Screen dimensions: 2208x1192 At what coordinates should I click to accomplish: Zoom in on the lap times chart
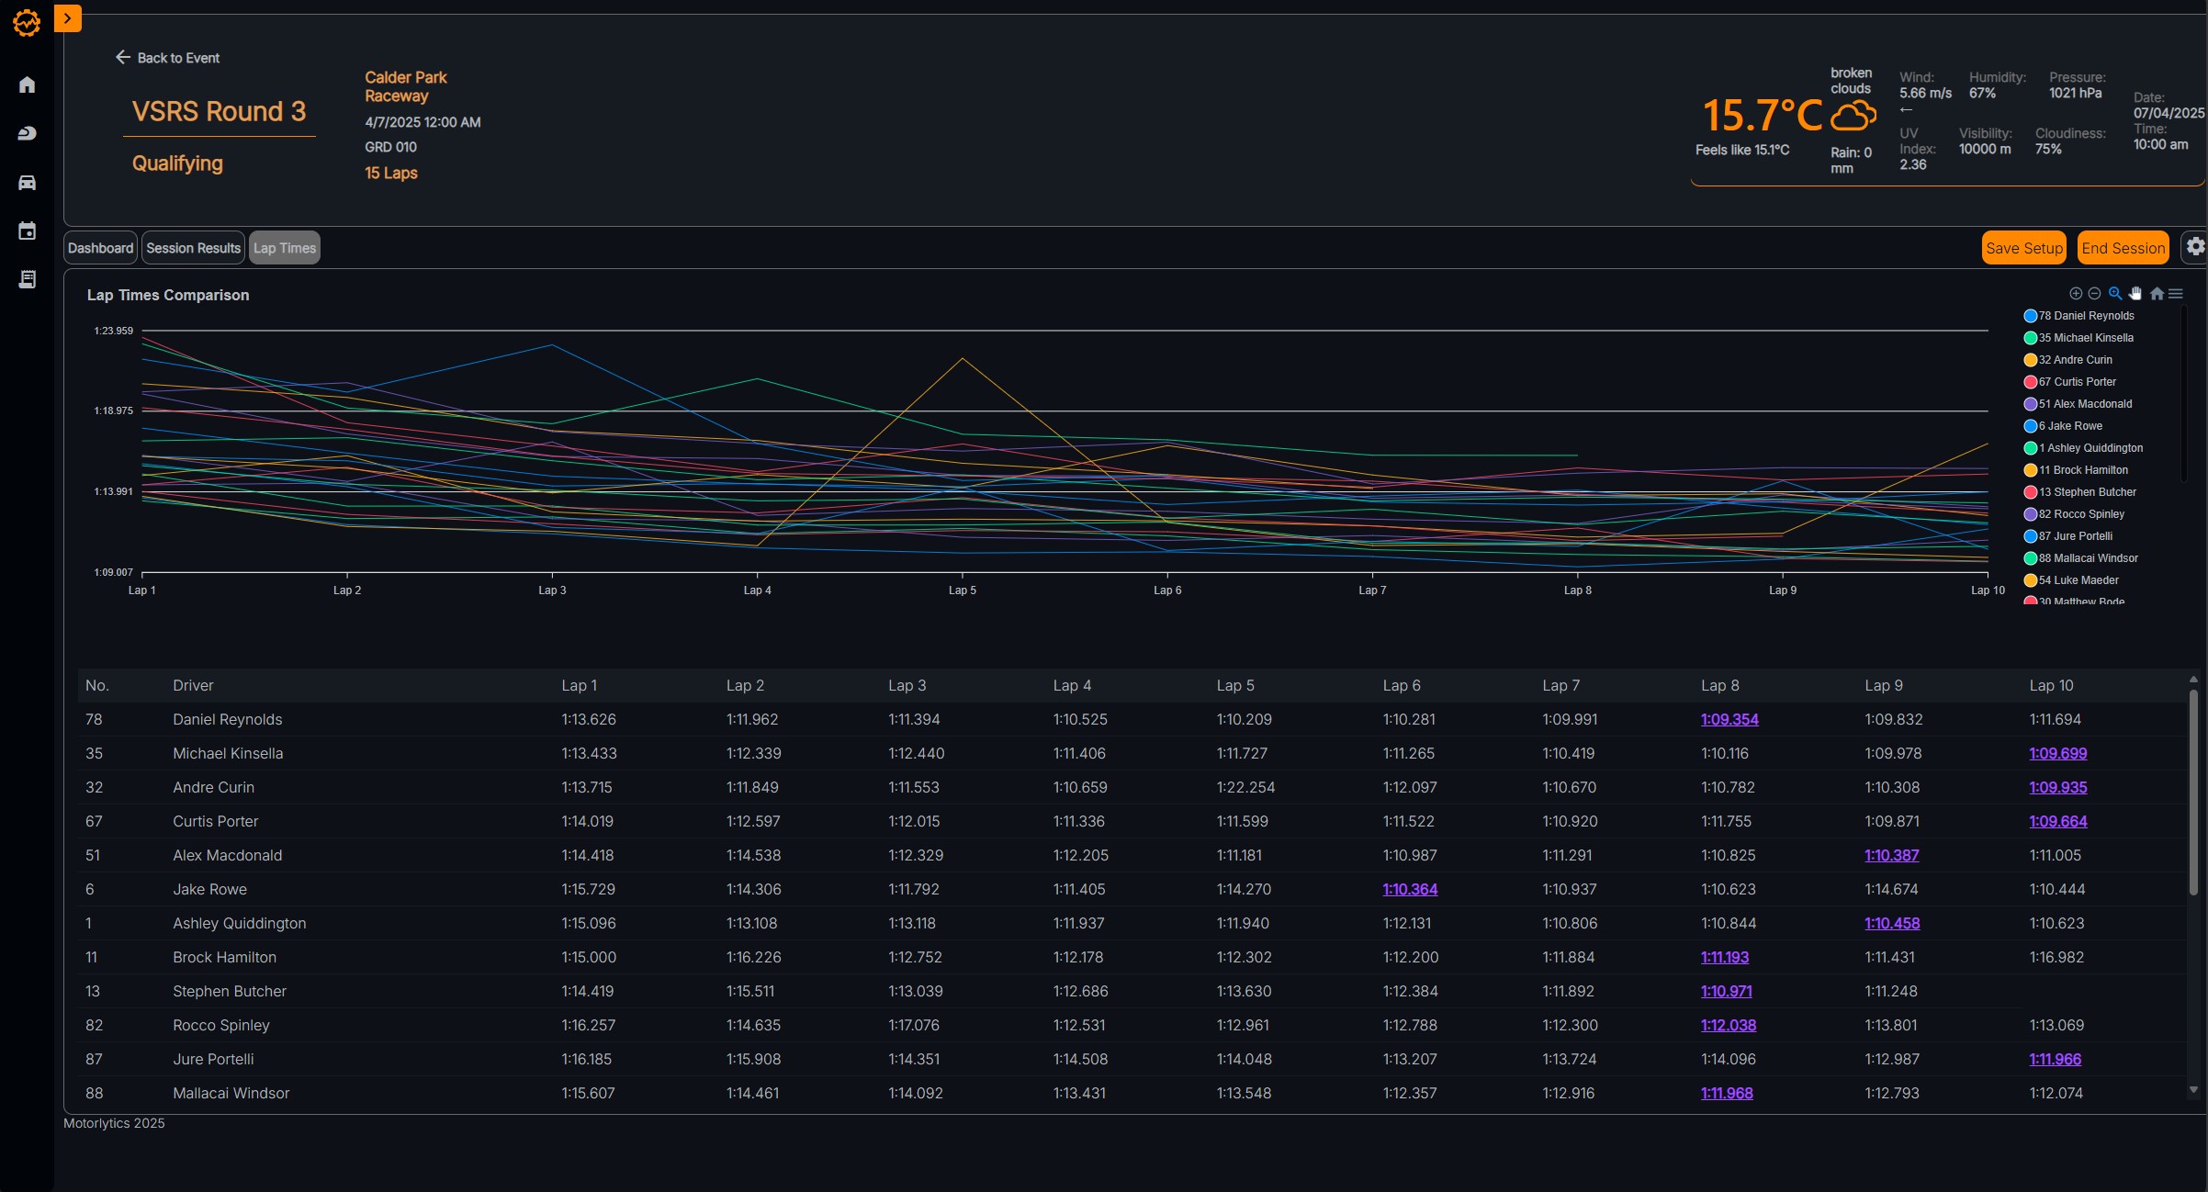click(x=2075, y=293)
